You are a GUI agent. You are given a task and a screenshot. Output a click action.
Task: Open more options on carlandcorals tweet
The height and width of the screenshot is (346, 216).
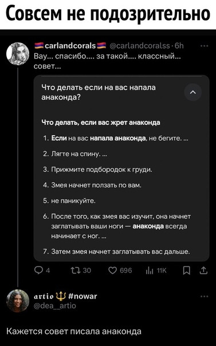pyautogui.click(x=205, y=46)
